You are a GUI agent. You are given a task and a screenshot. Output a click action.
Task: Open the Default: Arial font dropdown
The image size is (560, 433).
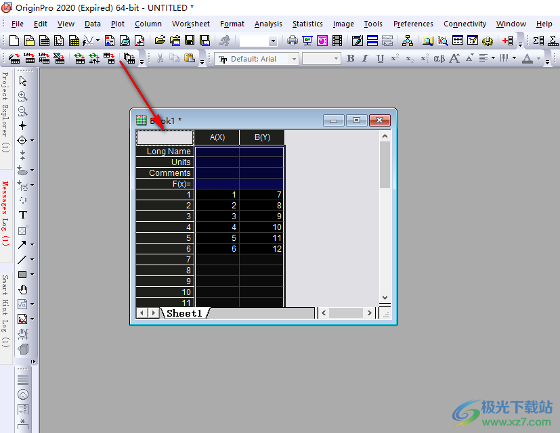pos(294,59)
